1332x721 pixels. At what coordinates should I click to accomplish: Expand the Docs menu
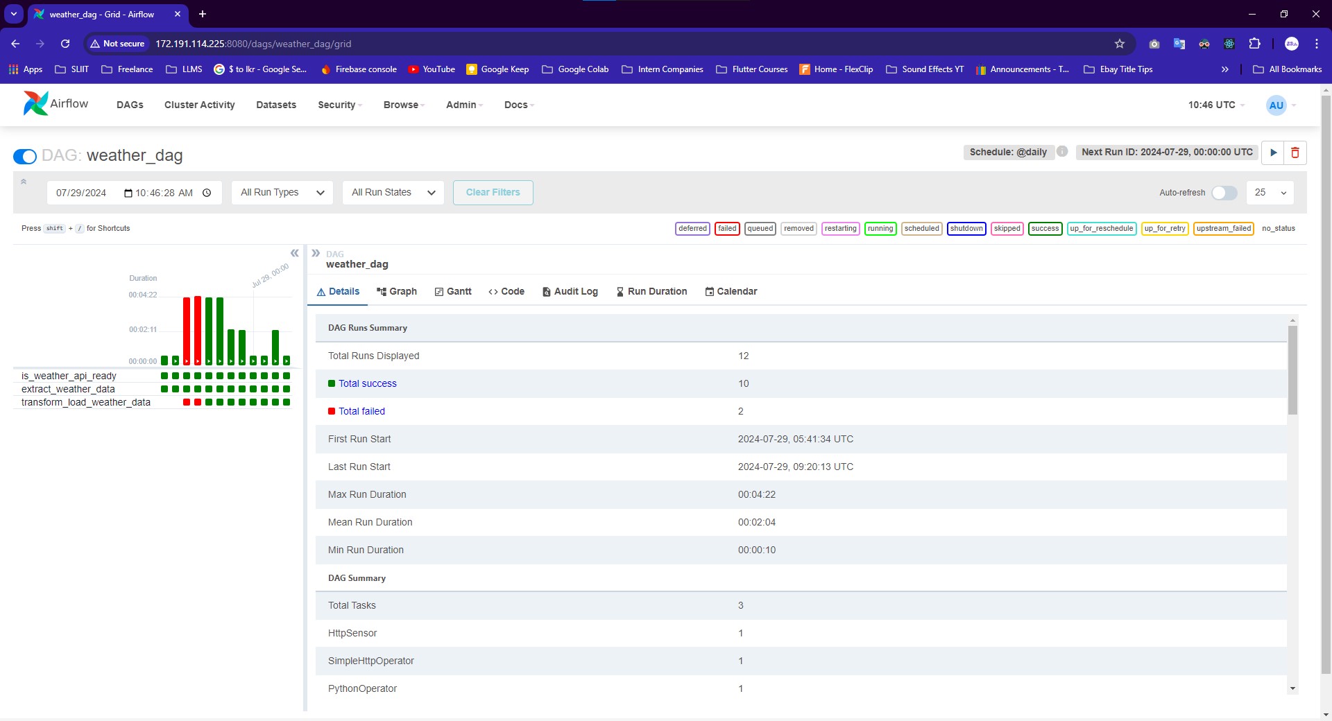[x=520, y=105]
